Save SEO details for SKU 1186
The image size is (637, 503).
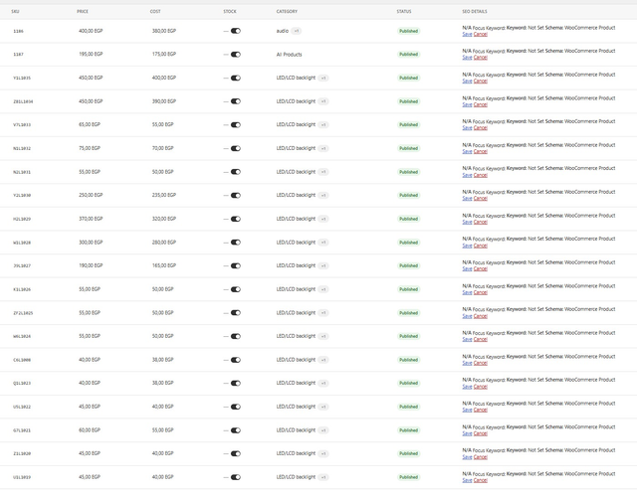click(467, 35)
